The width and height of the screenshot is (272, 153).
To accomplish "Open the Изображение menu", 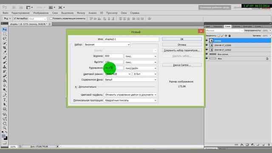I will (41, 13).
